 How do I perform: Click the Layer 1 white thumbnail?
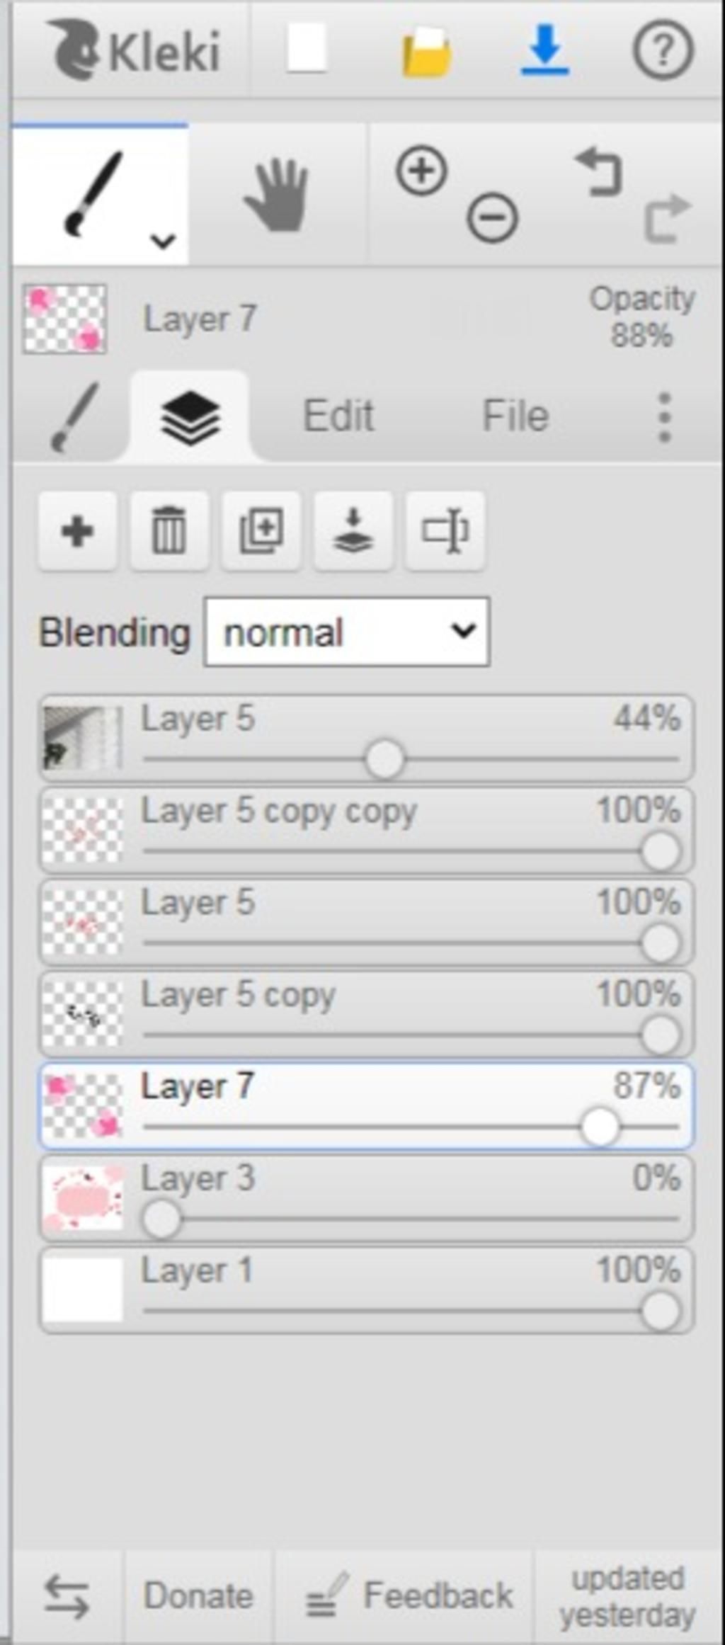pos(83,1289)
